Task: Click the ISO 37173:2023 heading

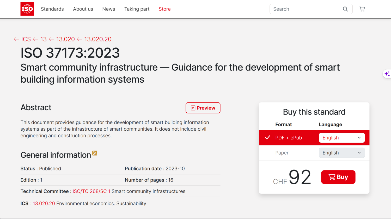Action: click(70, 53)
